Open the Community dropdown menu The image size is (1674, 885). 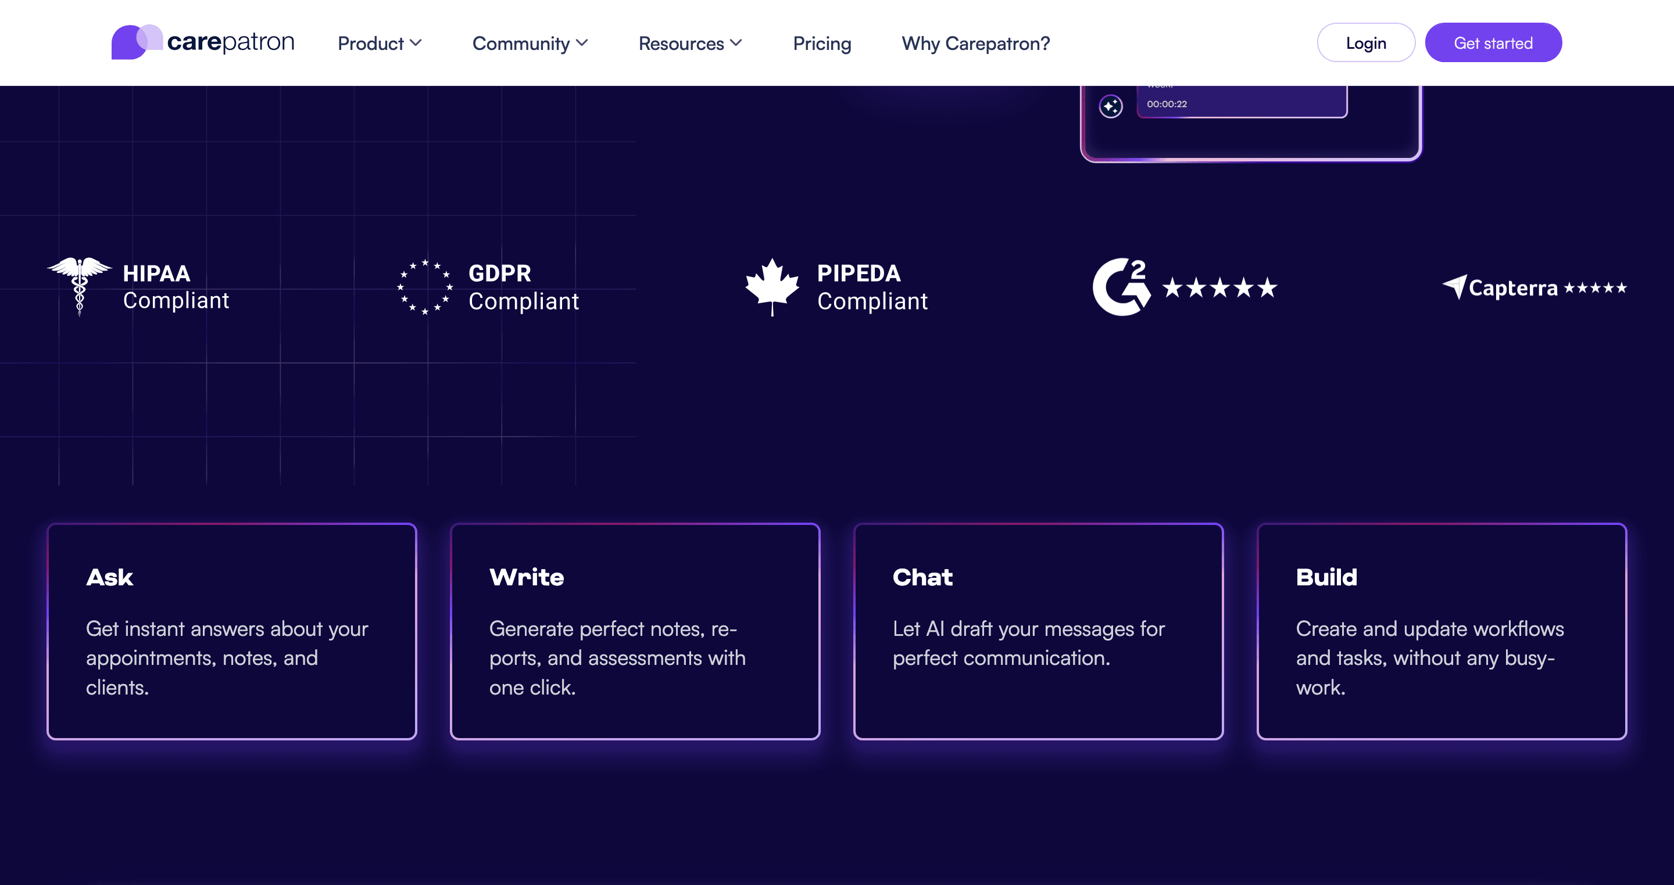(530, 43)
